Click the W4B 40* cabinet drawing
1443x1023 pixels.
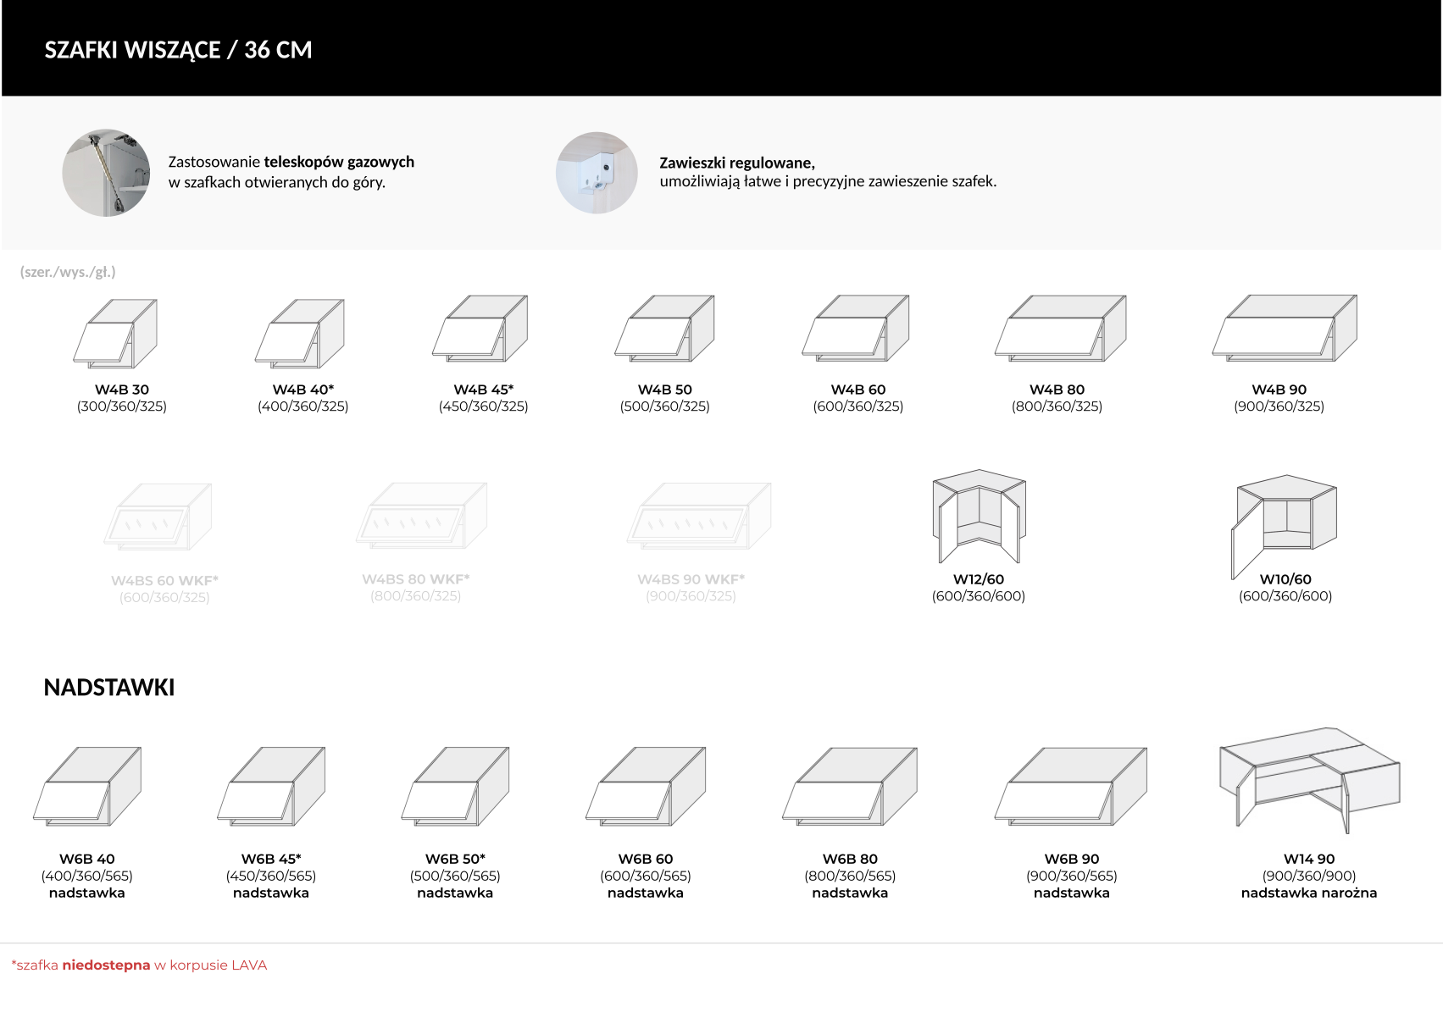[x=300, y=334]
